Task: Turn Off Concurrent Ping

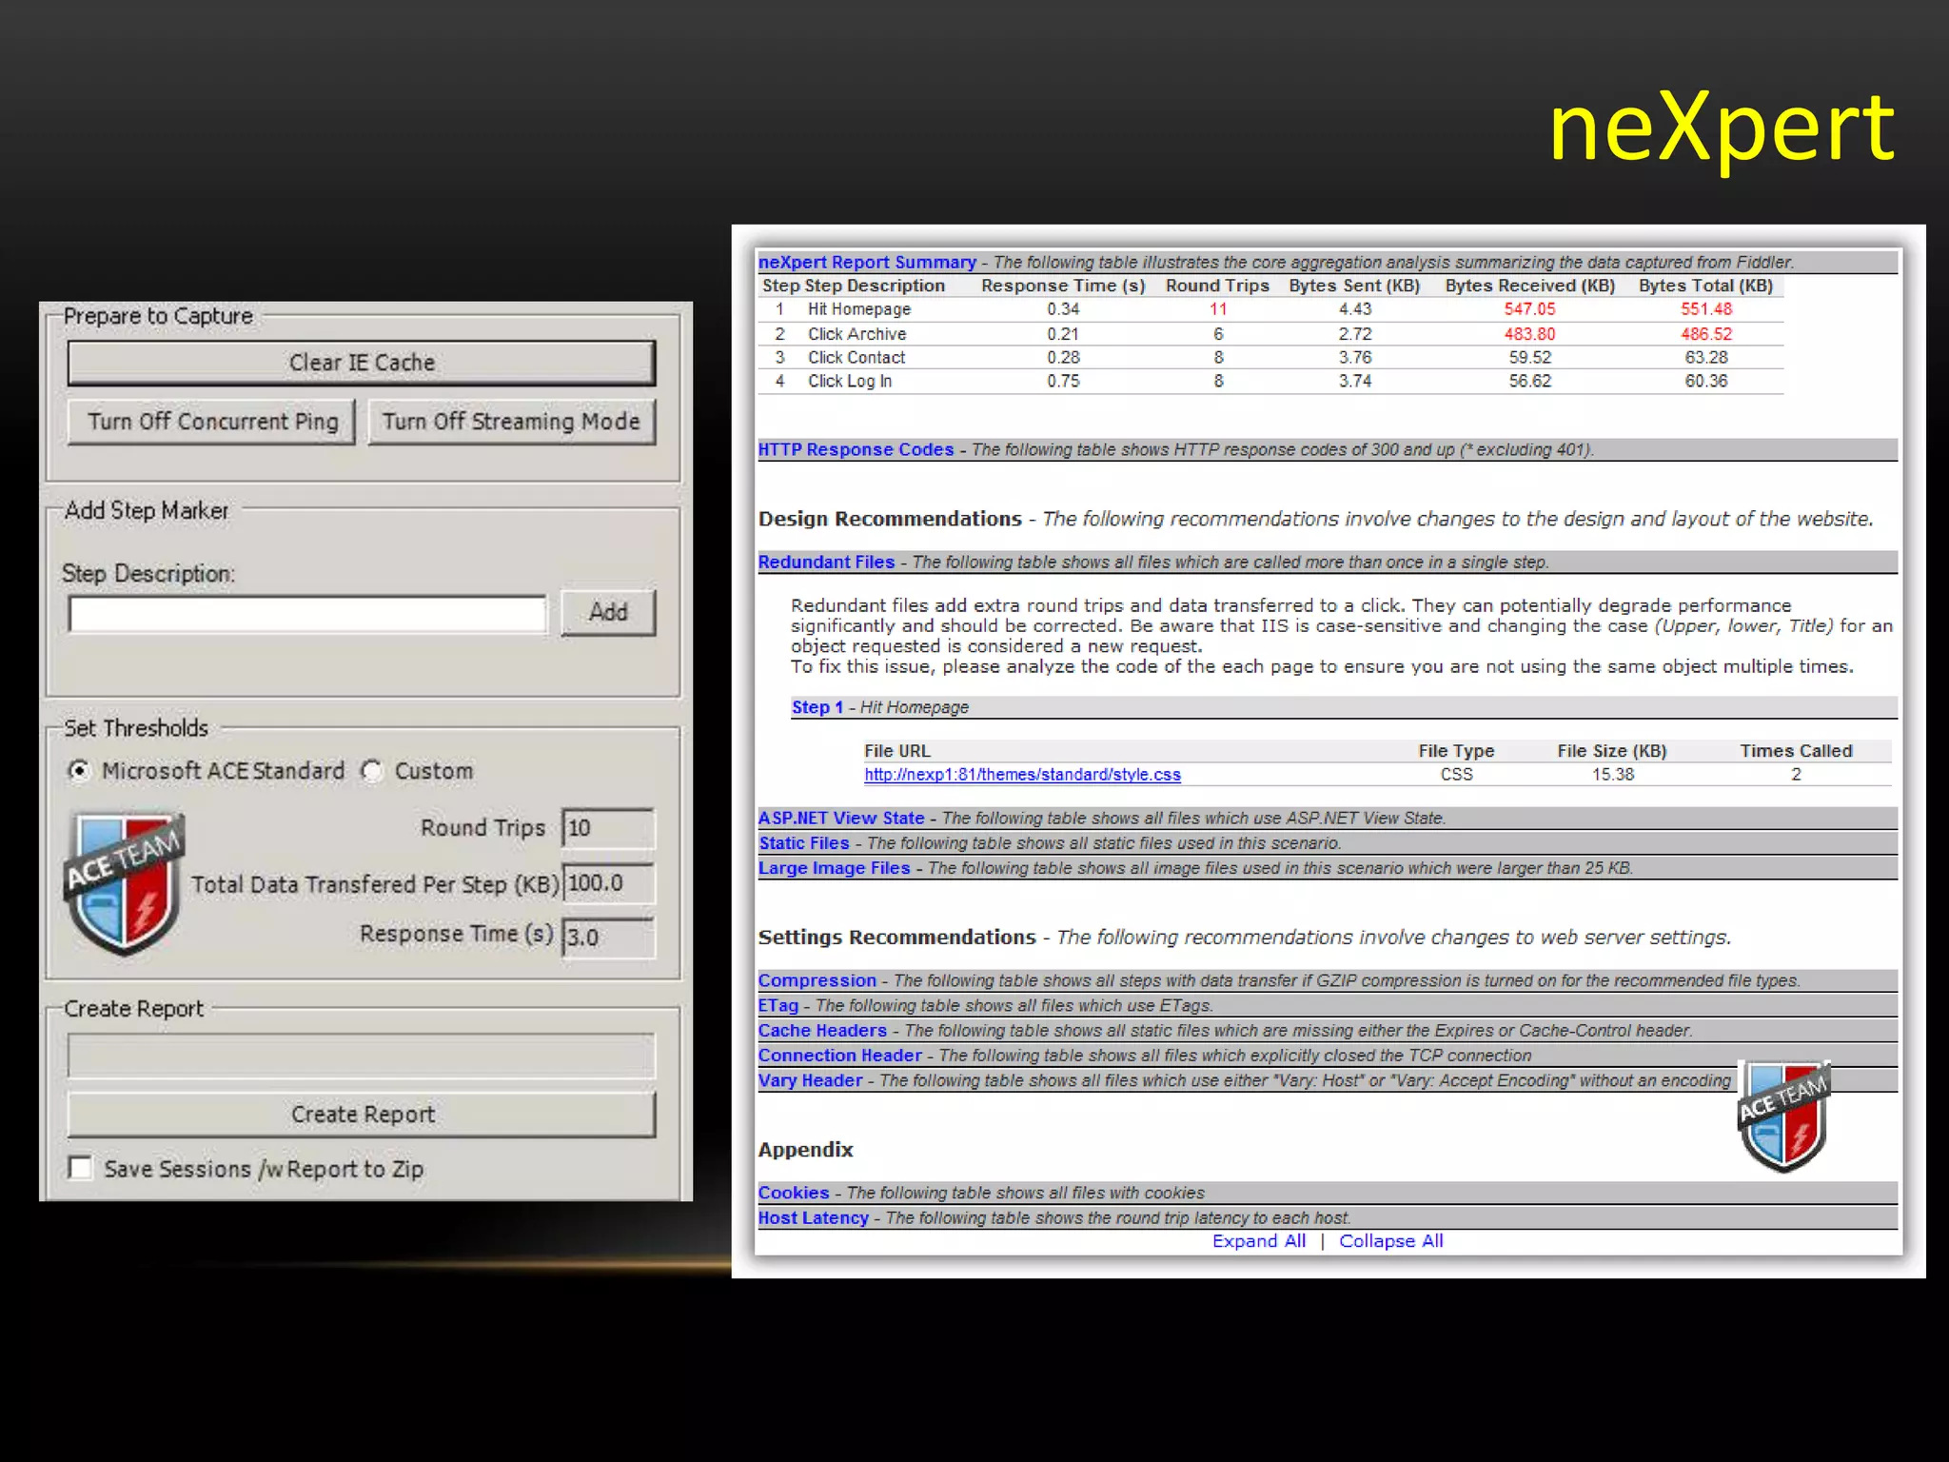Action: pyautogui.click(x=211, y=422)
